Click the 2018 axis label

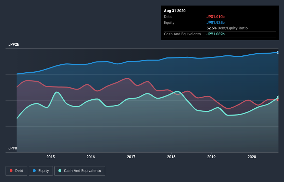click(x=171, y=157)
